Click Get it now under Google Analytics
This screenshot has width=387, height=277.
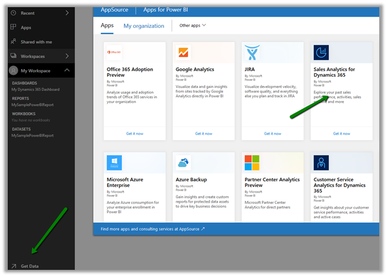coord(204,134)
